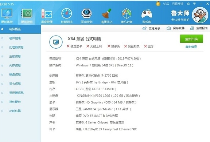Click the 4 GB DDR3 1333MHz memory value

click(x=96, y=89)
